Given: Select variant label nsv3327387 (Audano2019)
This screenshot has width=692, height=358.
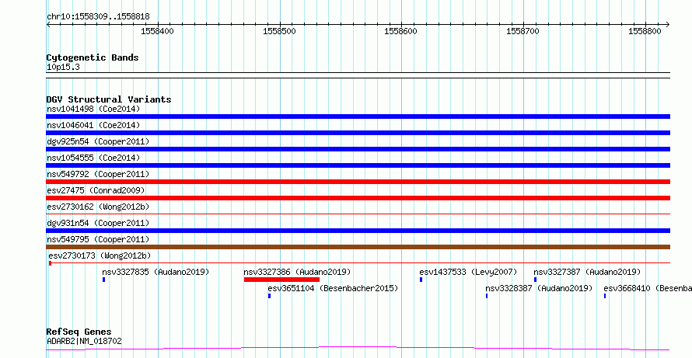Looking at the screenshot, I should (587, 272).
